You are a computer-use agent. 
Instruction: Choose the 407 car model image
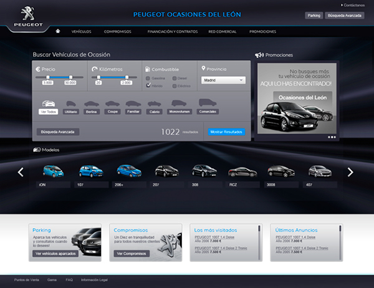click(x=320, y=171)
